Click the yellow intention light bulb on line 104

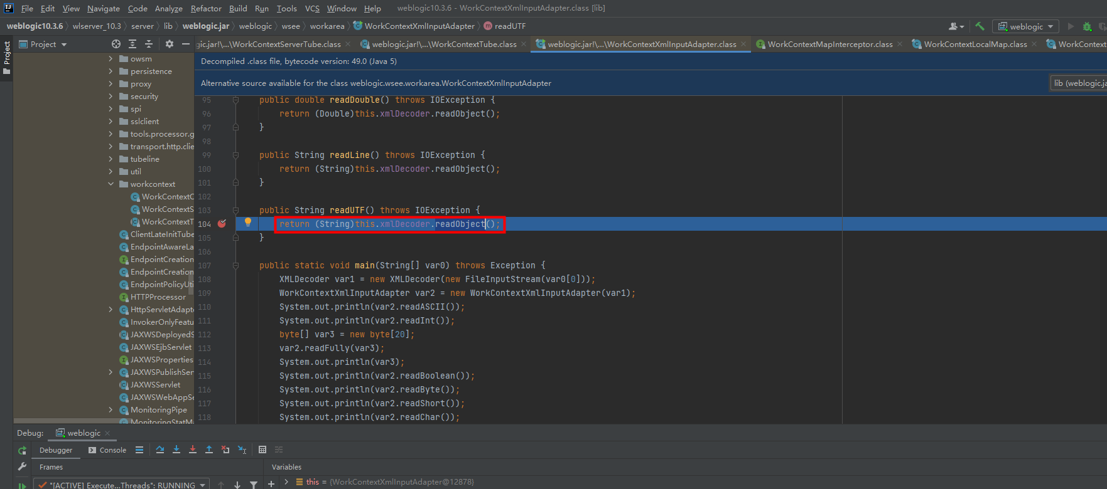[x=248, y=222]
